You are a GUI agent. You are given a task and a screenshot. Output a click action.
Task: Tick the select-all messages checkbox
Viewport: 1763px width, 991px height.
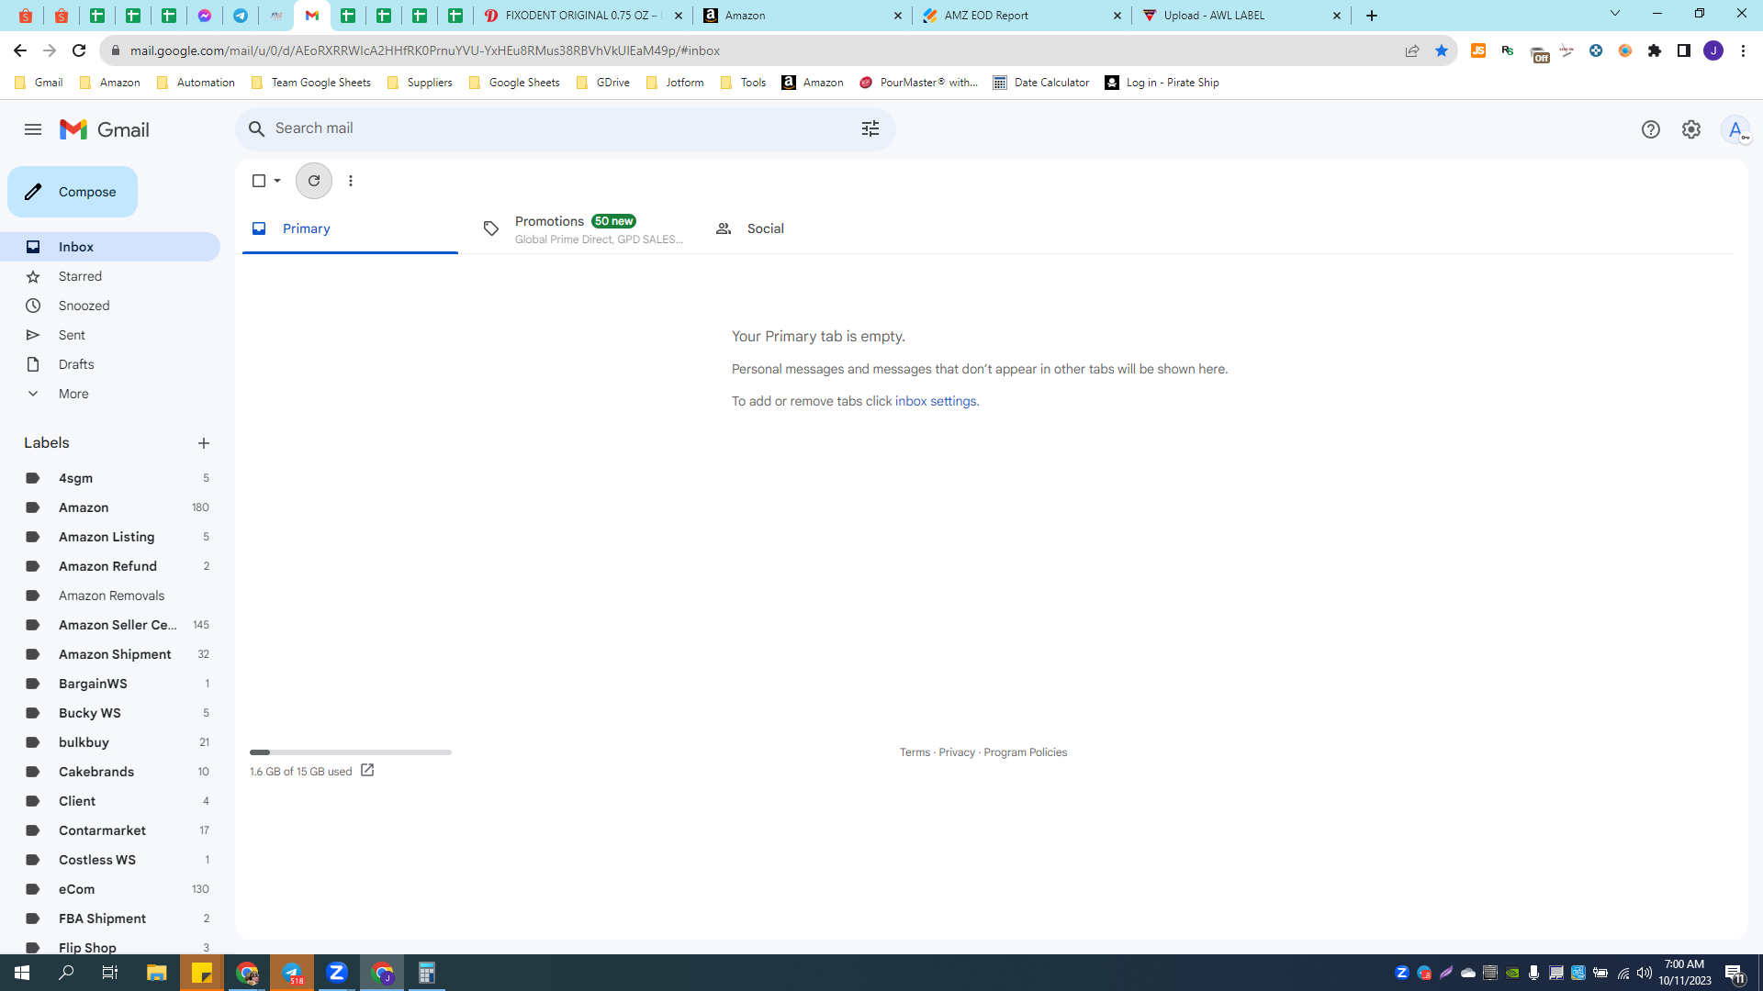259,181
